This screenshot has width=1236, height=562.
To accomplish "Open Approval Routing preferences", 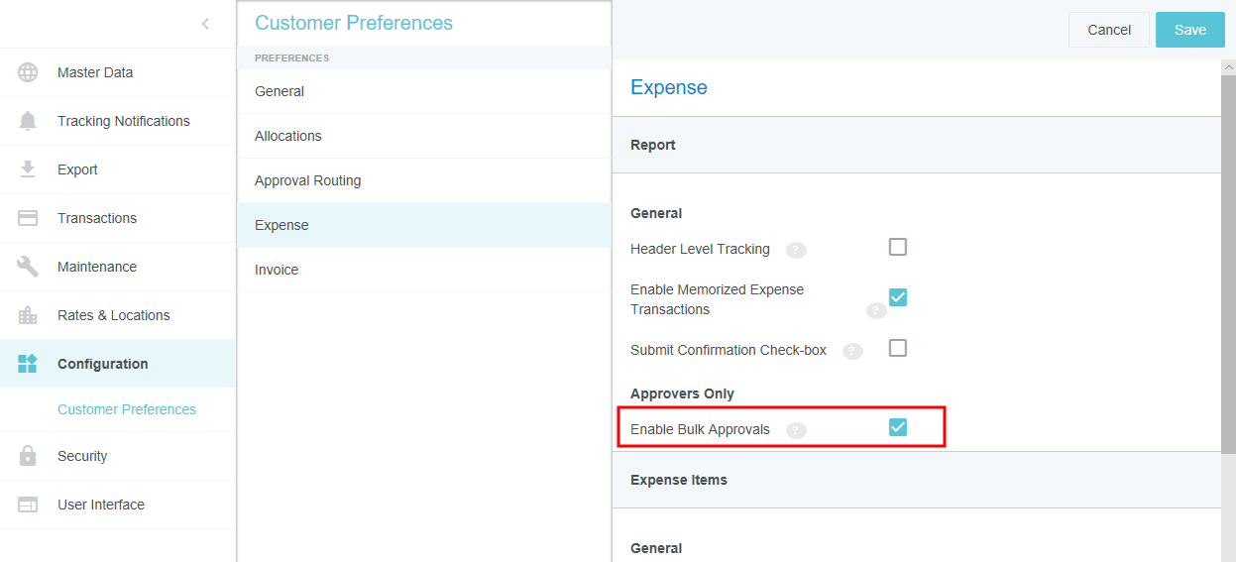I will (x=307, y=180).
